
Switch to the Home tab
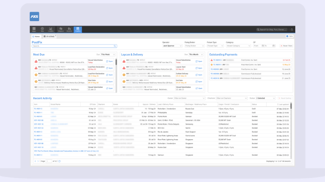[x=36, y=36]
